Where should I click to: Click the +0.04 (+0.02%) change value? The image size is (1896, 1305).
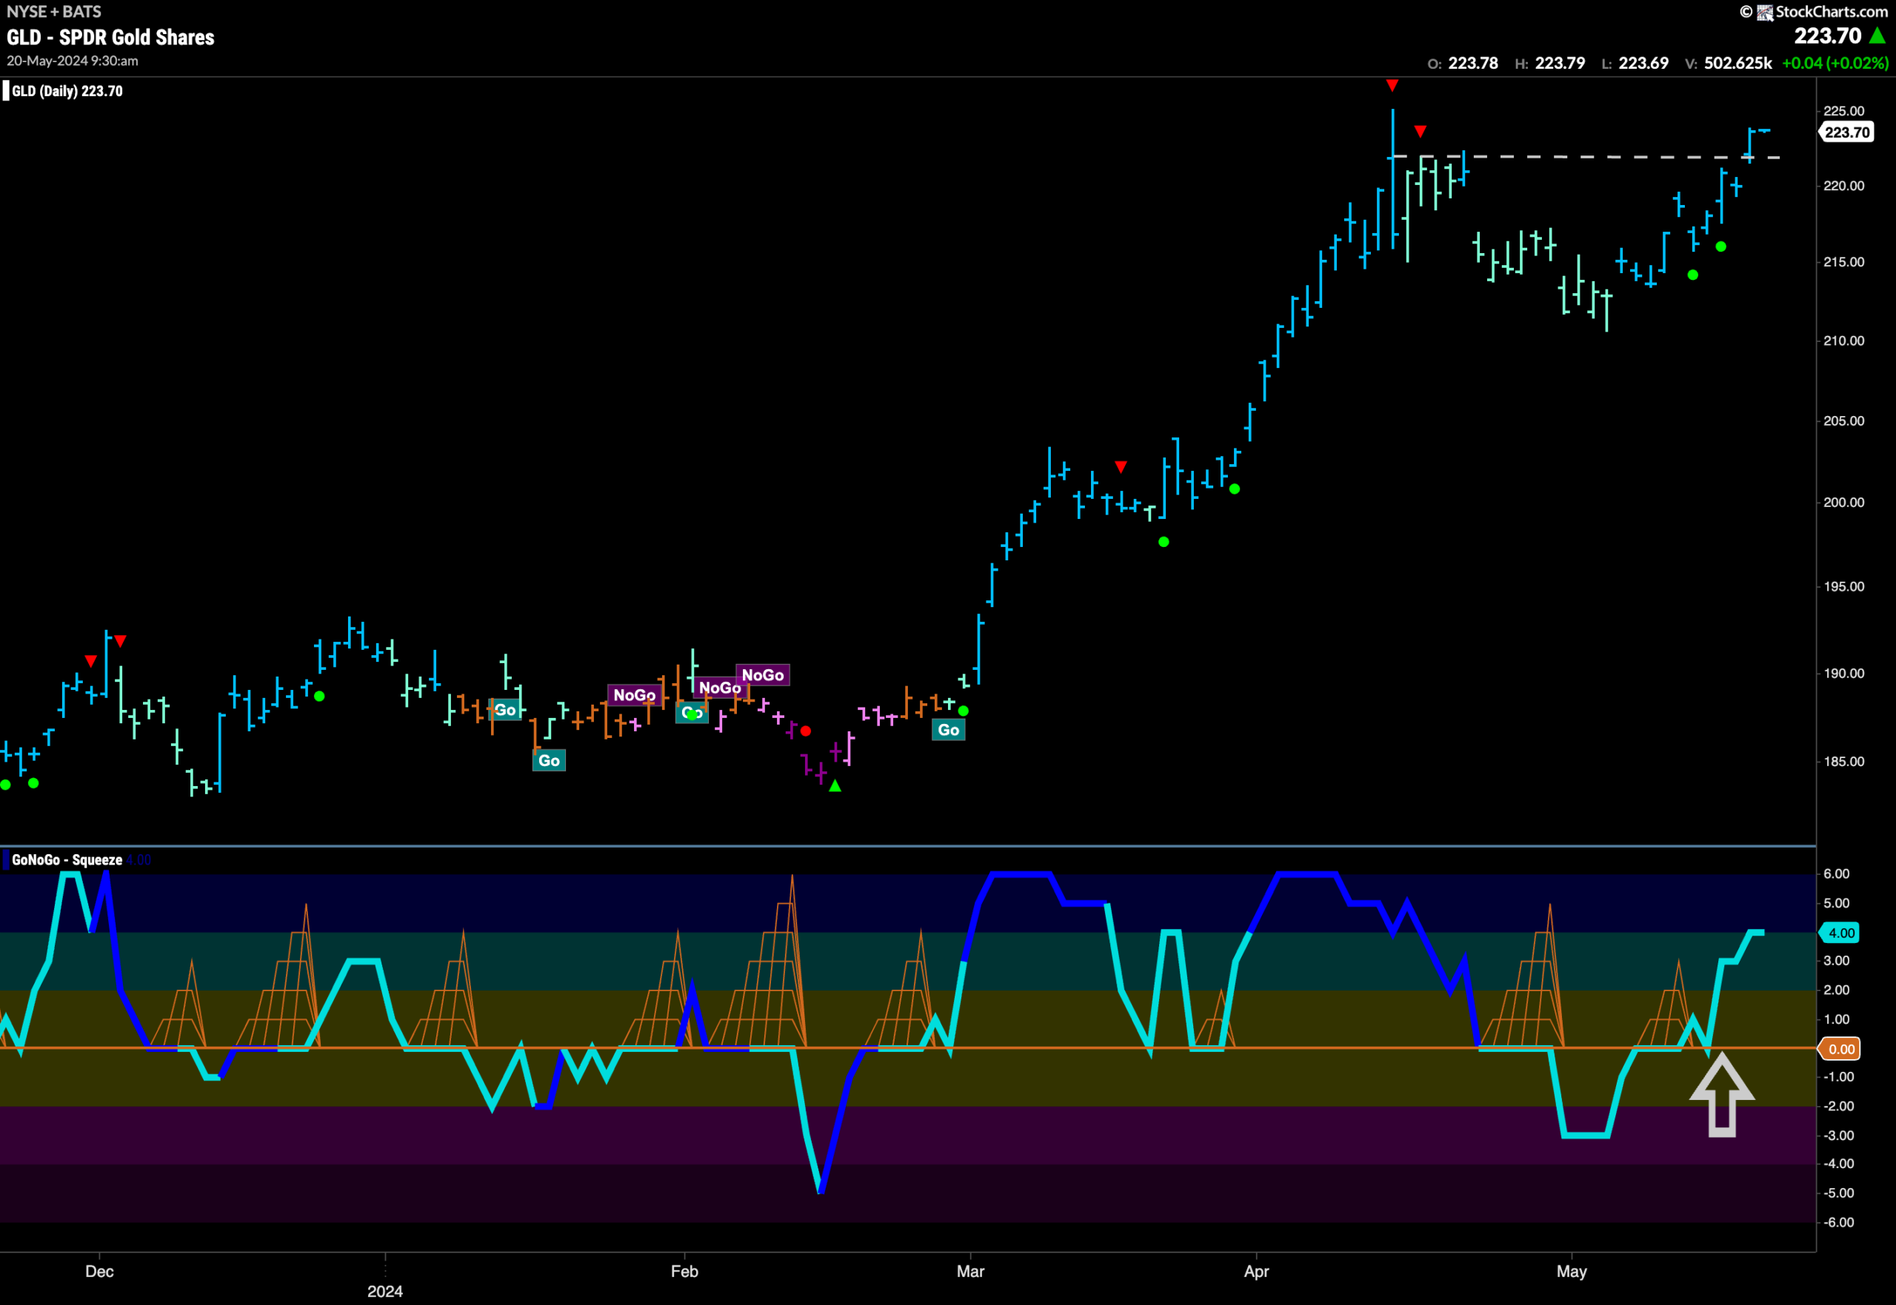click(x=1835, y=63)
